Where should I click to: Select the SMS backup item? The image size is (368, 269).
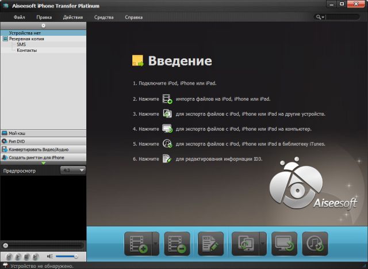click(21, 44)
